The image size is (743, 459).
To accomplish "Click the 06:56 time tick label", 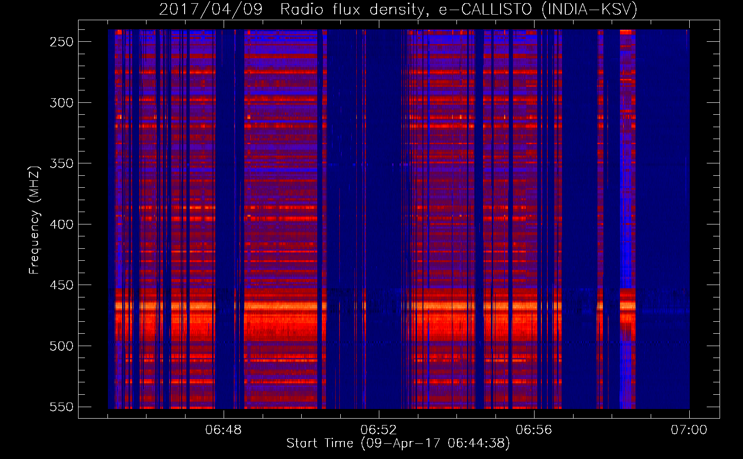I will pos(534,430).
